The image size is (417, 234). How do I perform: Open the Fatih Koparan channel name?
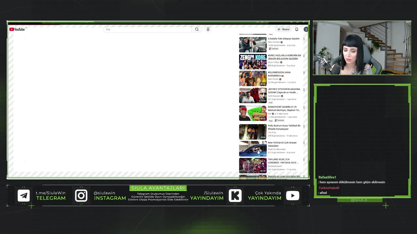[x=274, y=96]
